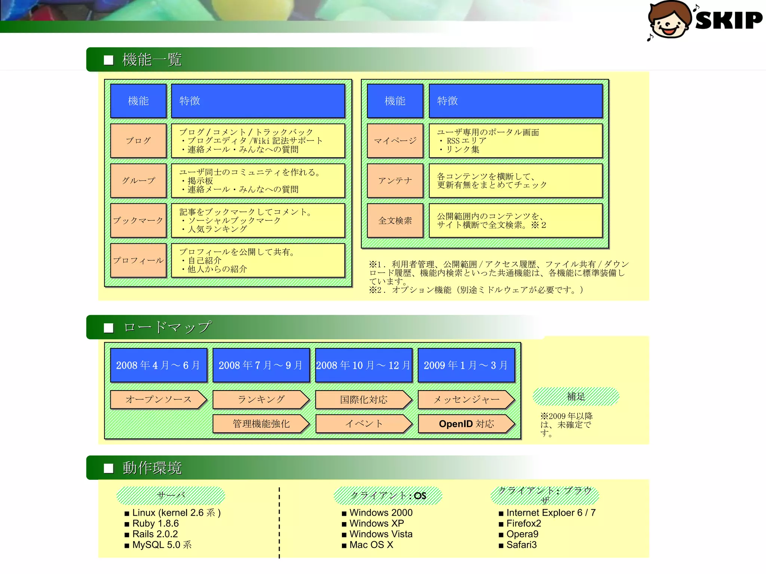766x574 pixels.
Task: Click the OpenID 対応 roadmap arrow
Action: 466,424
